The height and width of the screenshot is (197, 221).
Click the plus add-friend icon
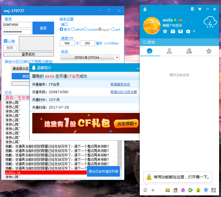click(153, 190)
